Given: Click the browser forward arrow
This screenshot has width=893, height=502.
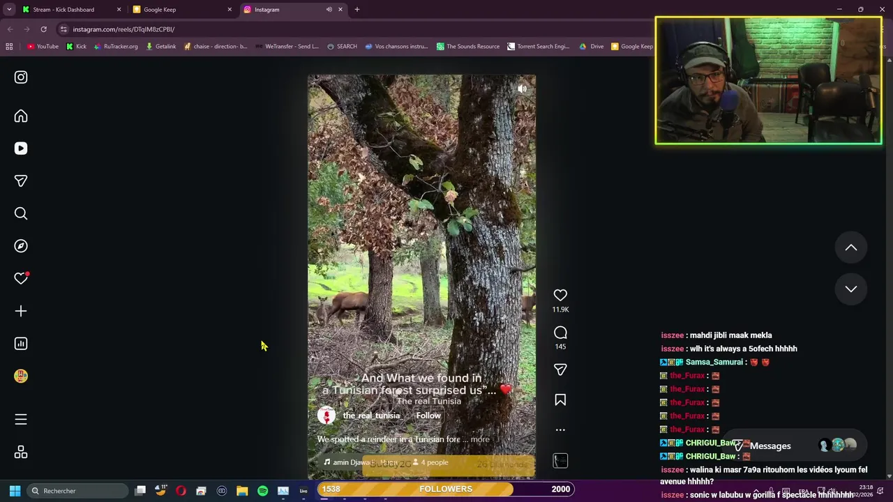Looking at the screenshot, I should (x=27, y=29).
